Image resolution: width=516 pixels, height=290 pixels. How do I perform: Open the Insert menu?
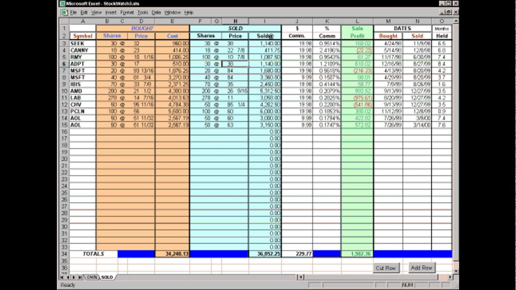(111, 12)
